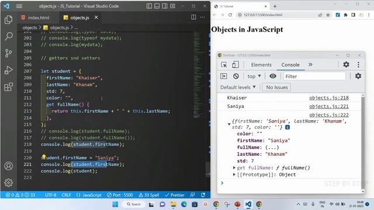This screenshot has height=210, width=374.
Task: Click the Port : 5500 live server status
Action: [x=120, y=195]
